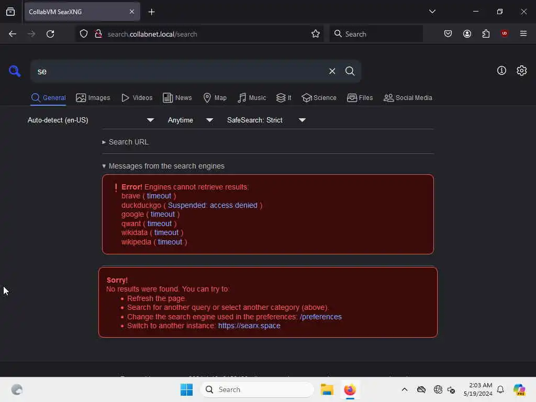
Task: Open the Auto-detect (en-US) language dropdown
Action: 91,120
